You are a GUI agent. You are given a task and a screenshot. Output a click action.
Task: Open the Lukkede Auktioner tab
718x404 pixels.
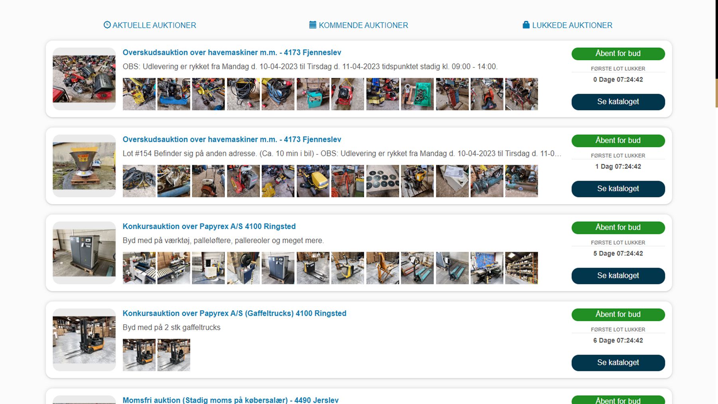(567, 25)
